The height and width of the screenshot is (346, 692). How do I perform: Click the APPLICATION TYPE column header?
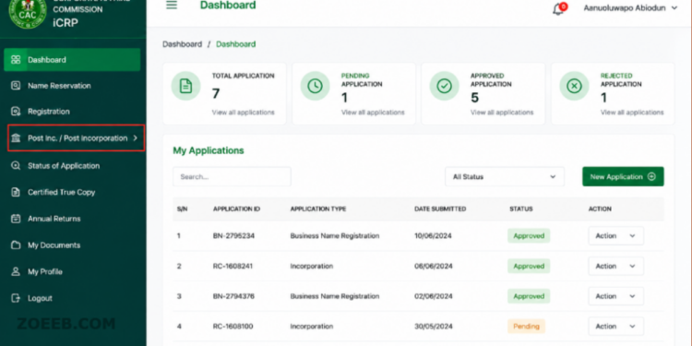[317, 209]
